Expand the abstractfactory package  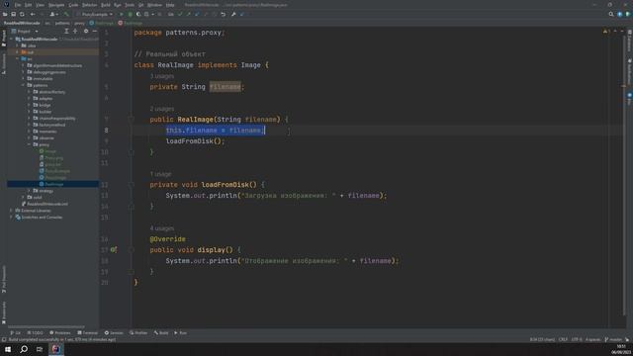[29, 92]
